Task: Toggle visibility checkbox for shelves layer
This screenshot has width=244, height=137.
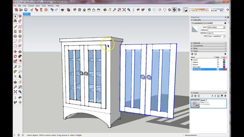Action: (x=218, y=64)
